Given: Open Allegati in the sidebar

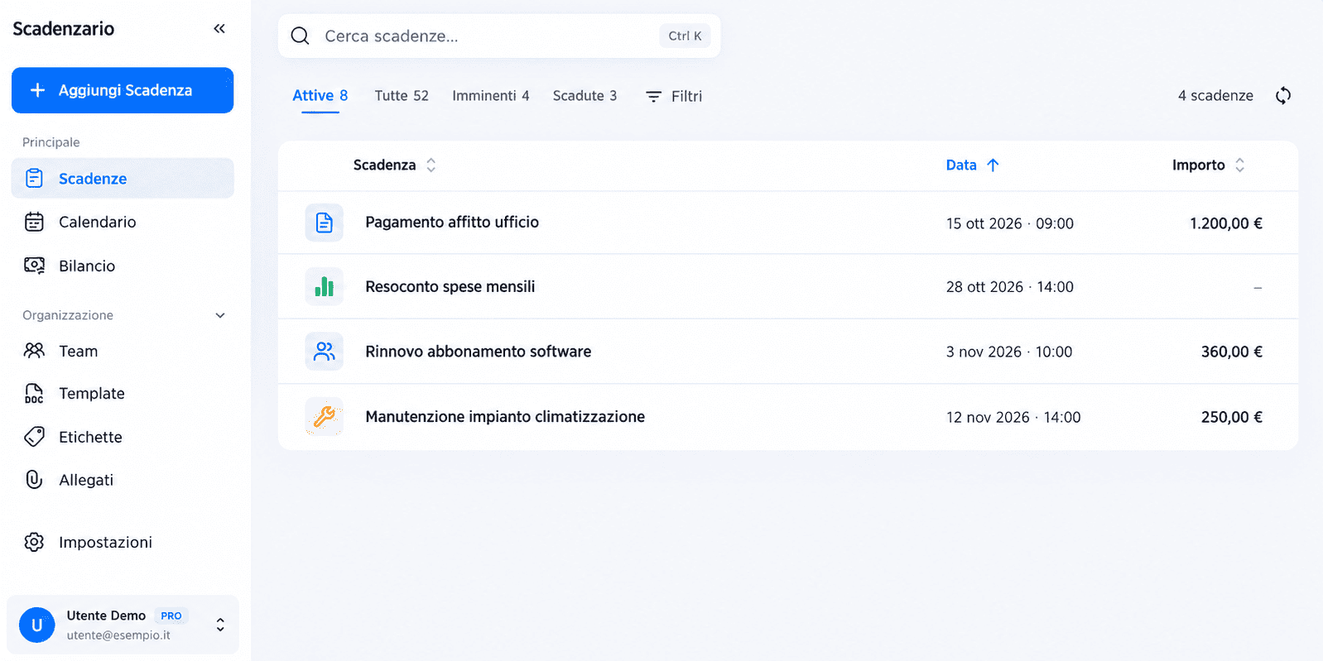Looking at the screenshot, I should tap(123, 480).
